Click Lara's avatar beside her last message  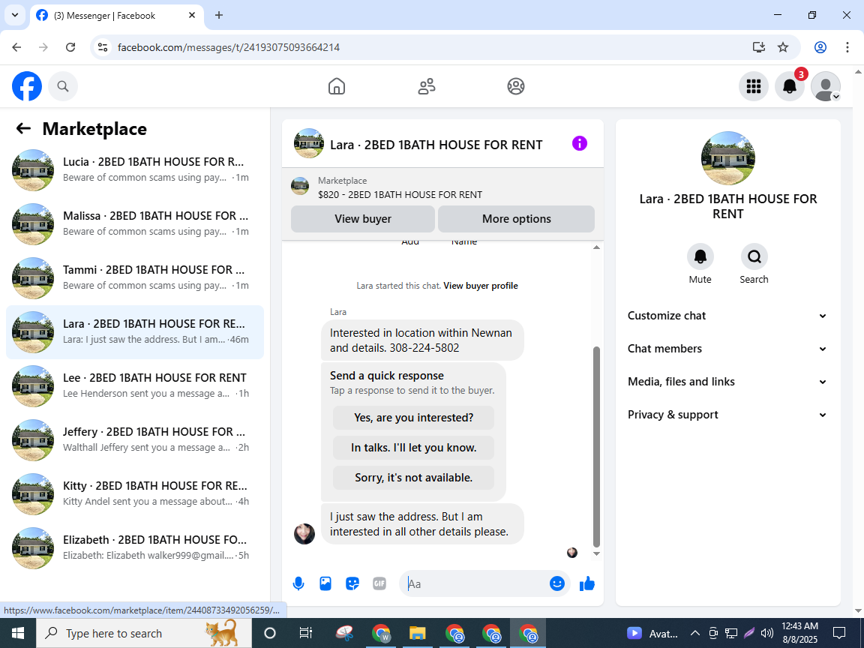(x=304, y=534)
